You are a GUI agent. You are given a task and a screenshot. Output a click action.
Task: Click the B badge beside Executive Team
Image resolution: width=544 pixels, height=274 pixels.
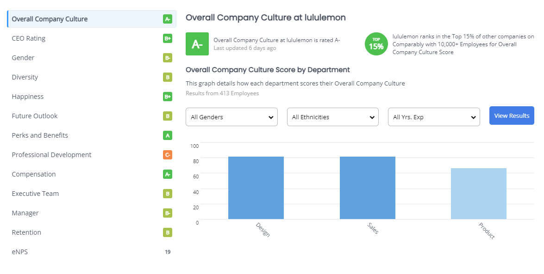pyautogui.click(x=168, y=194)
